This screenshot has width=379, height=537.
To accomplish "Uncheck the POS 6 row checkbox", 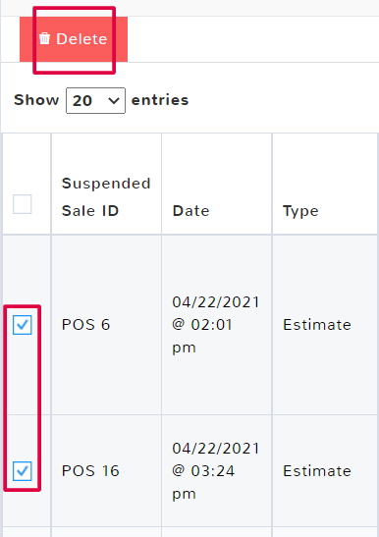I will coord(23,325).
